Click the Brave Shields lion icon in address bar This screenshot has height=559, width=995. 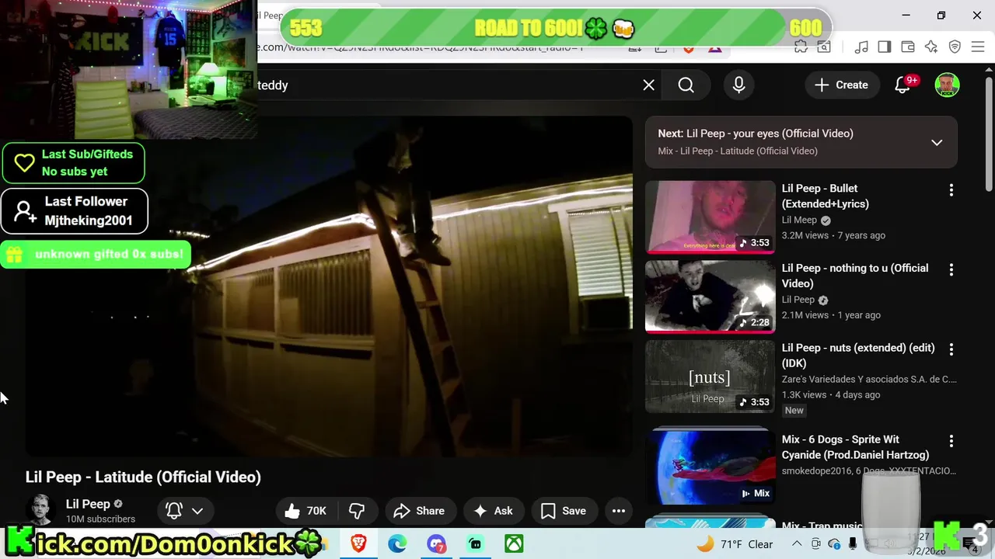(688, 49)
